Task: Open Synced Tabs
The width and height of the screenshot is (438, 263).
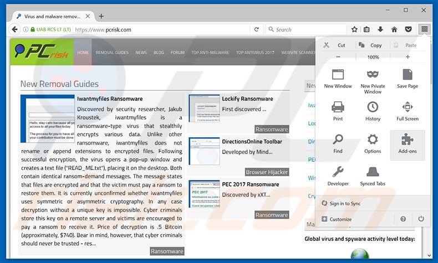Action: pyautogui.click(x=373, y=176)
